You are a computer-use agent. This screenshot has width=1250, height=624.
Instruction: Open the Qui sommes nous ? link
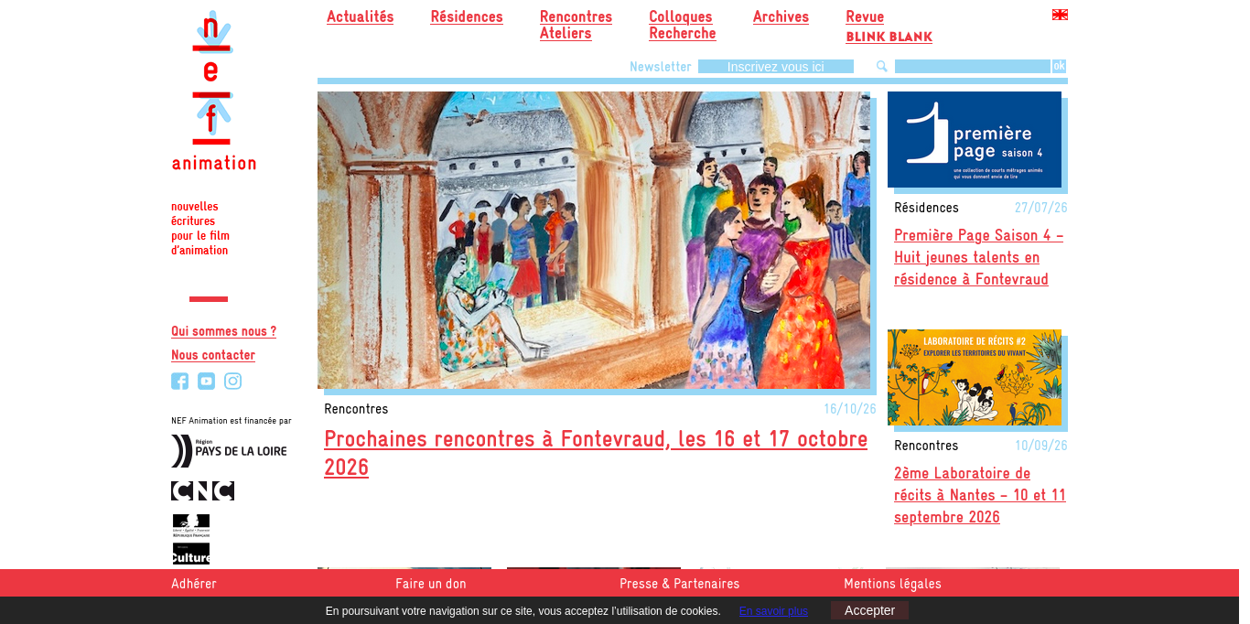pos(223,331)
